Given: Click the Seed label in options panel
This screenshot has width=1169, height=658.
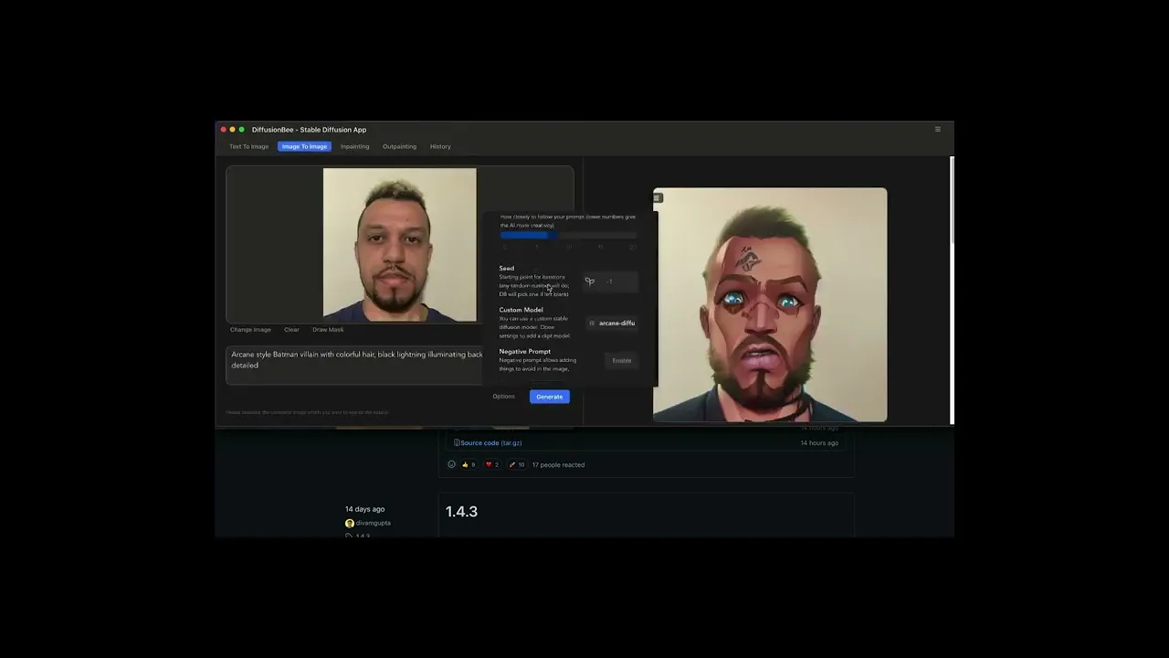Looking at the screenshot, I should (507, 269).
